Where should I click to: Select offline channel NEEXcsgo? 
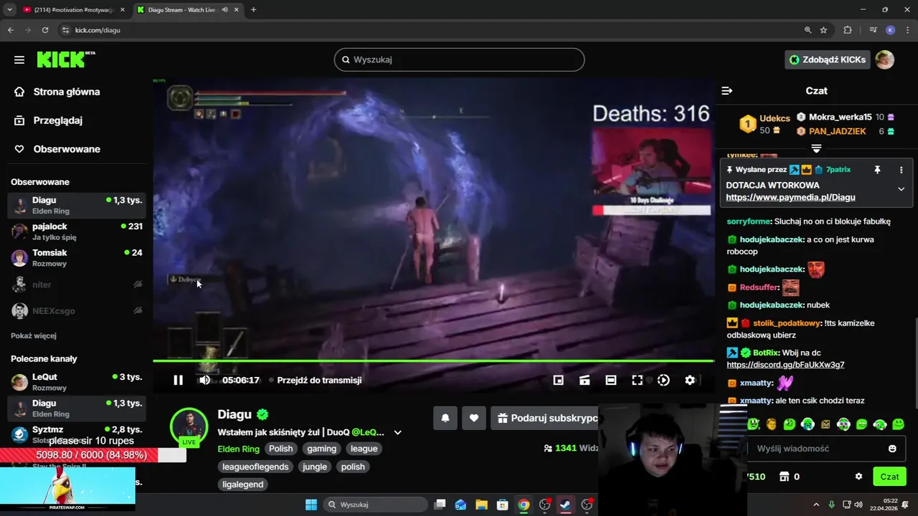(x=77, y=311)
